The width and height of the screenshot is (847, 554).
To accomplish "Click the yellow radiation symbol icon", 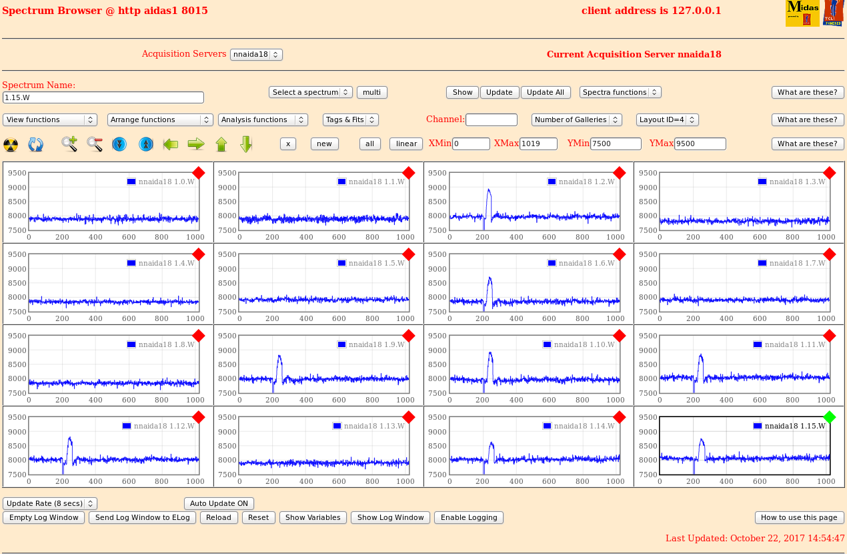I will click(11, 144).
